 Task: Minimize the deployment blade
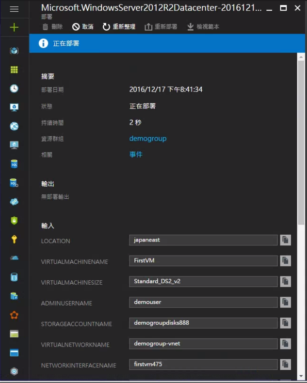[x=269, y=10]
